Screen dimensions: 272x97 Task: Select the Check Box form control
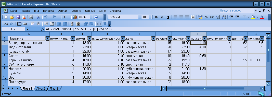click(x=32, y=24)
